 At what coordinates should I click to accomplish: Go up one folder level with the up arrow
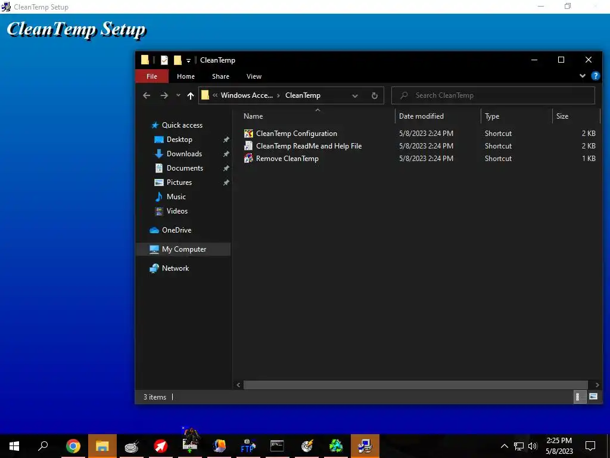click(x=190, y=95)
